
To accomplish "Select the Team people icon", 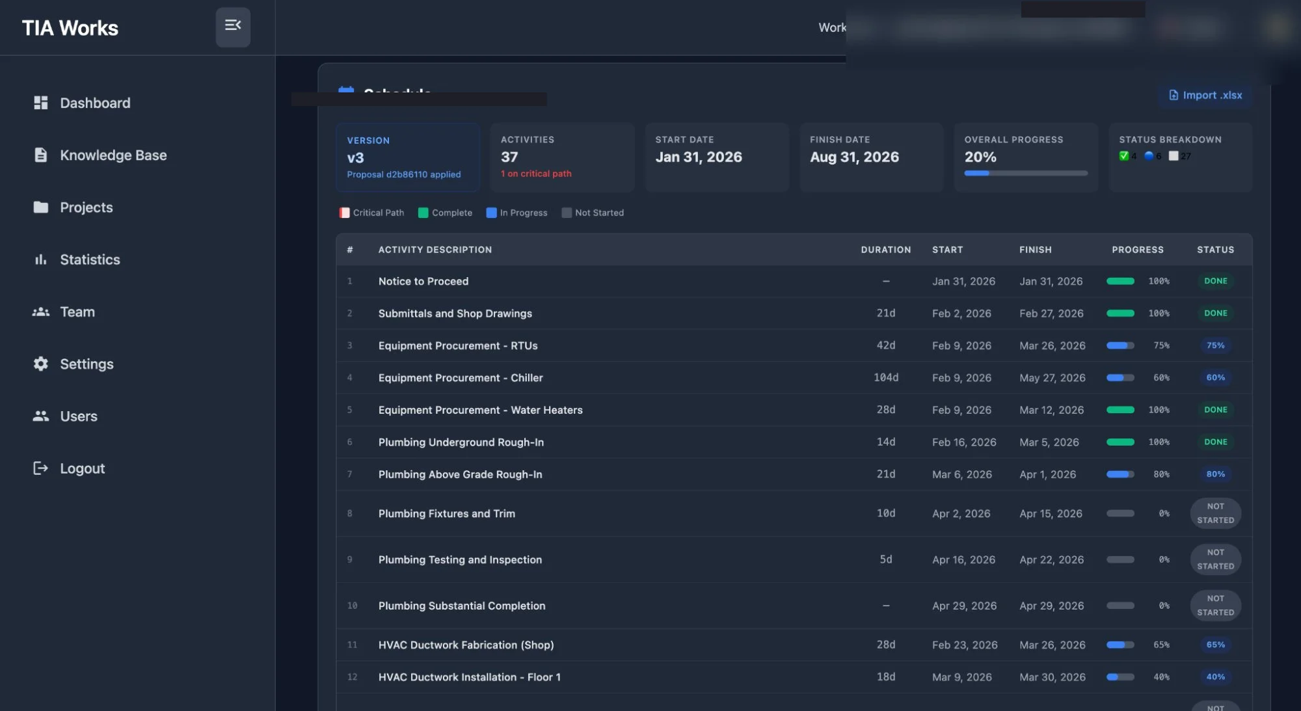I will [40, 312].
